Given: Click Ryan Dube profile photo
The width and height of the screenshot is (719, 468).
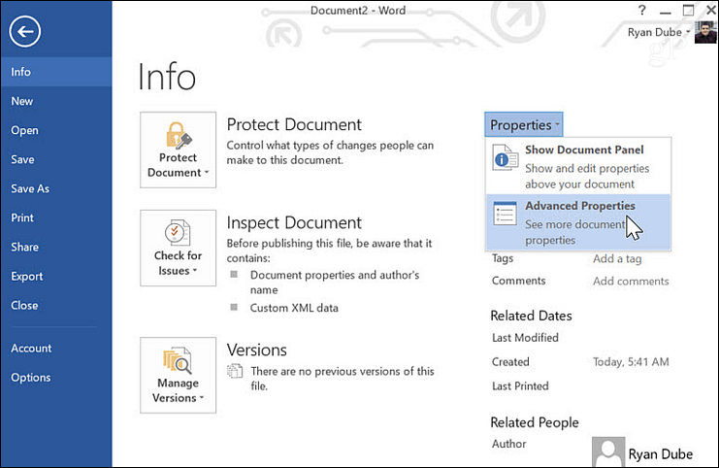Looking at the screenshot, I should coord(705,33).
